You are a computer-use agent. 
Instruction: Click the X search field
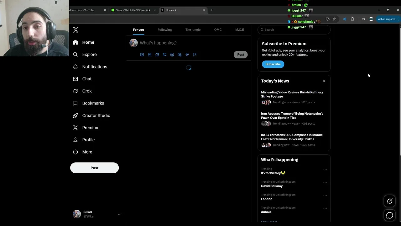pos(294,30)
